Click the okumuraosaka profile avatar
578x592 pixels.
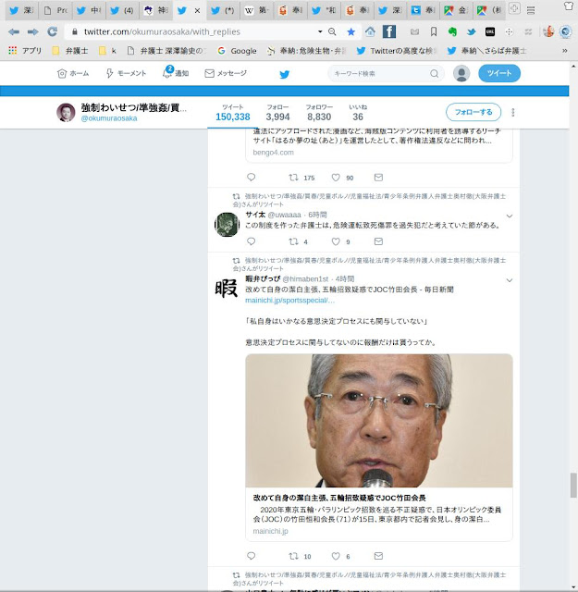pos(66,113)
